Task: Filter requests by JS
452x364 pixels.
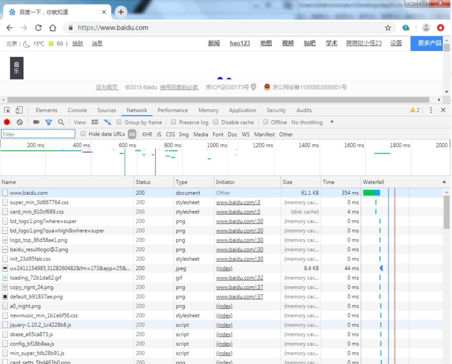Action: (159, 134)
